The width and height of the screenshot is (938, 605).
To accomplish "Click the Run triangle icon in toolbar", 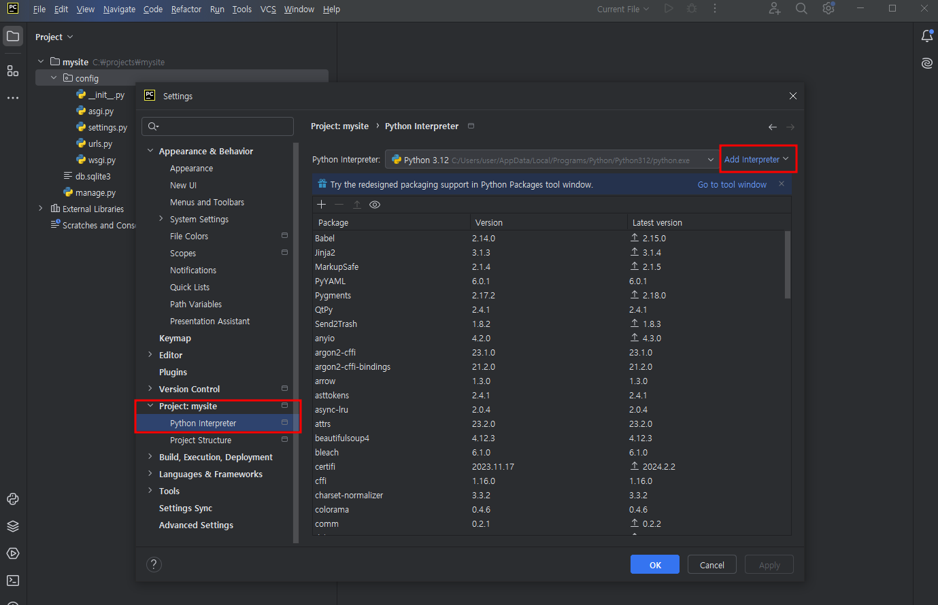I will coord(669,9).
